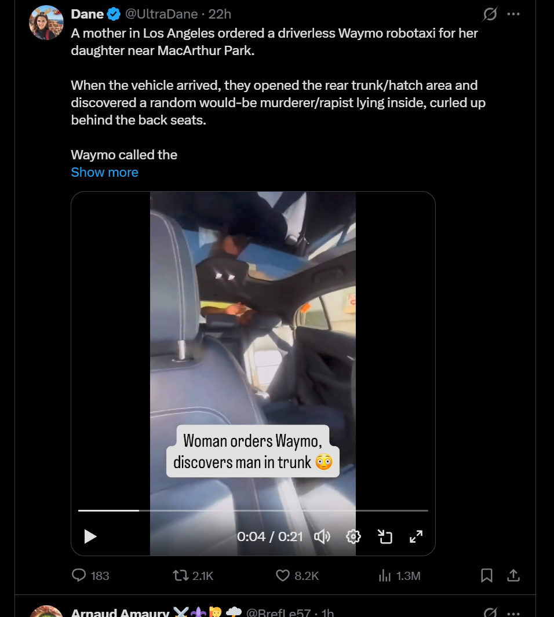The image size is (554, 617).
Task: Open video settings gear
Action: (x=353, y=536)
